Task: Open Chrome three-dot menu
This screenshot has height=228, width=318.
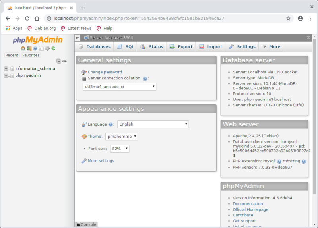Action: pyautogui.click(x=310, y=18)
